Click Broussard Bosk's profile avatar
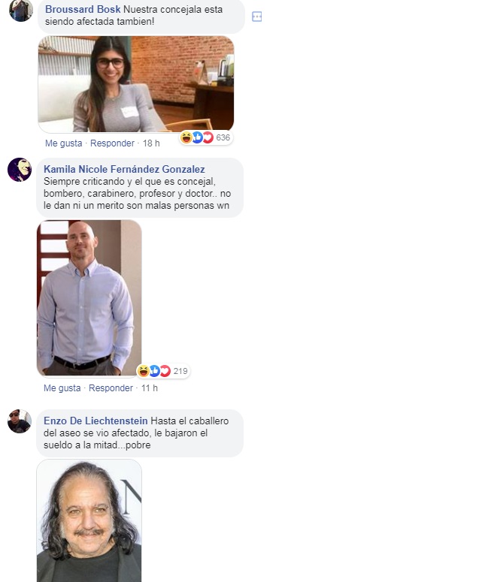Screen dimensions: 488x582 click(x=21, y=11)
